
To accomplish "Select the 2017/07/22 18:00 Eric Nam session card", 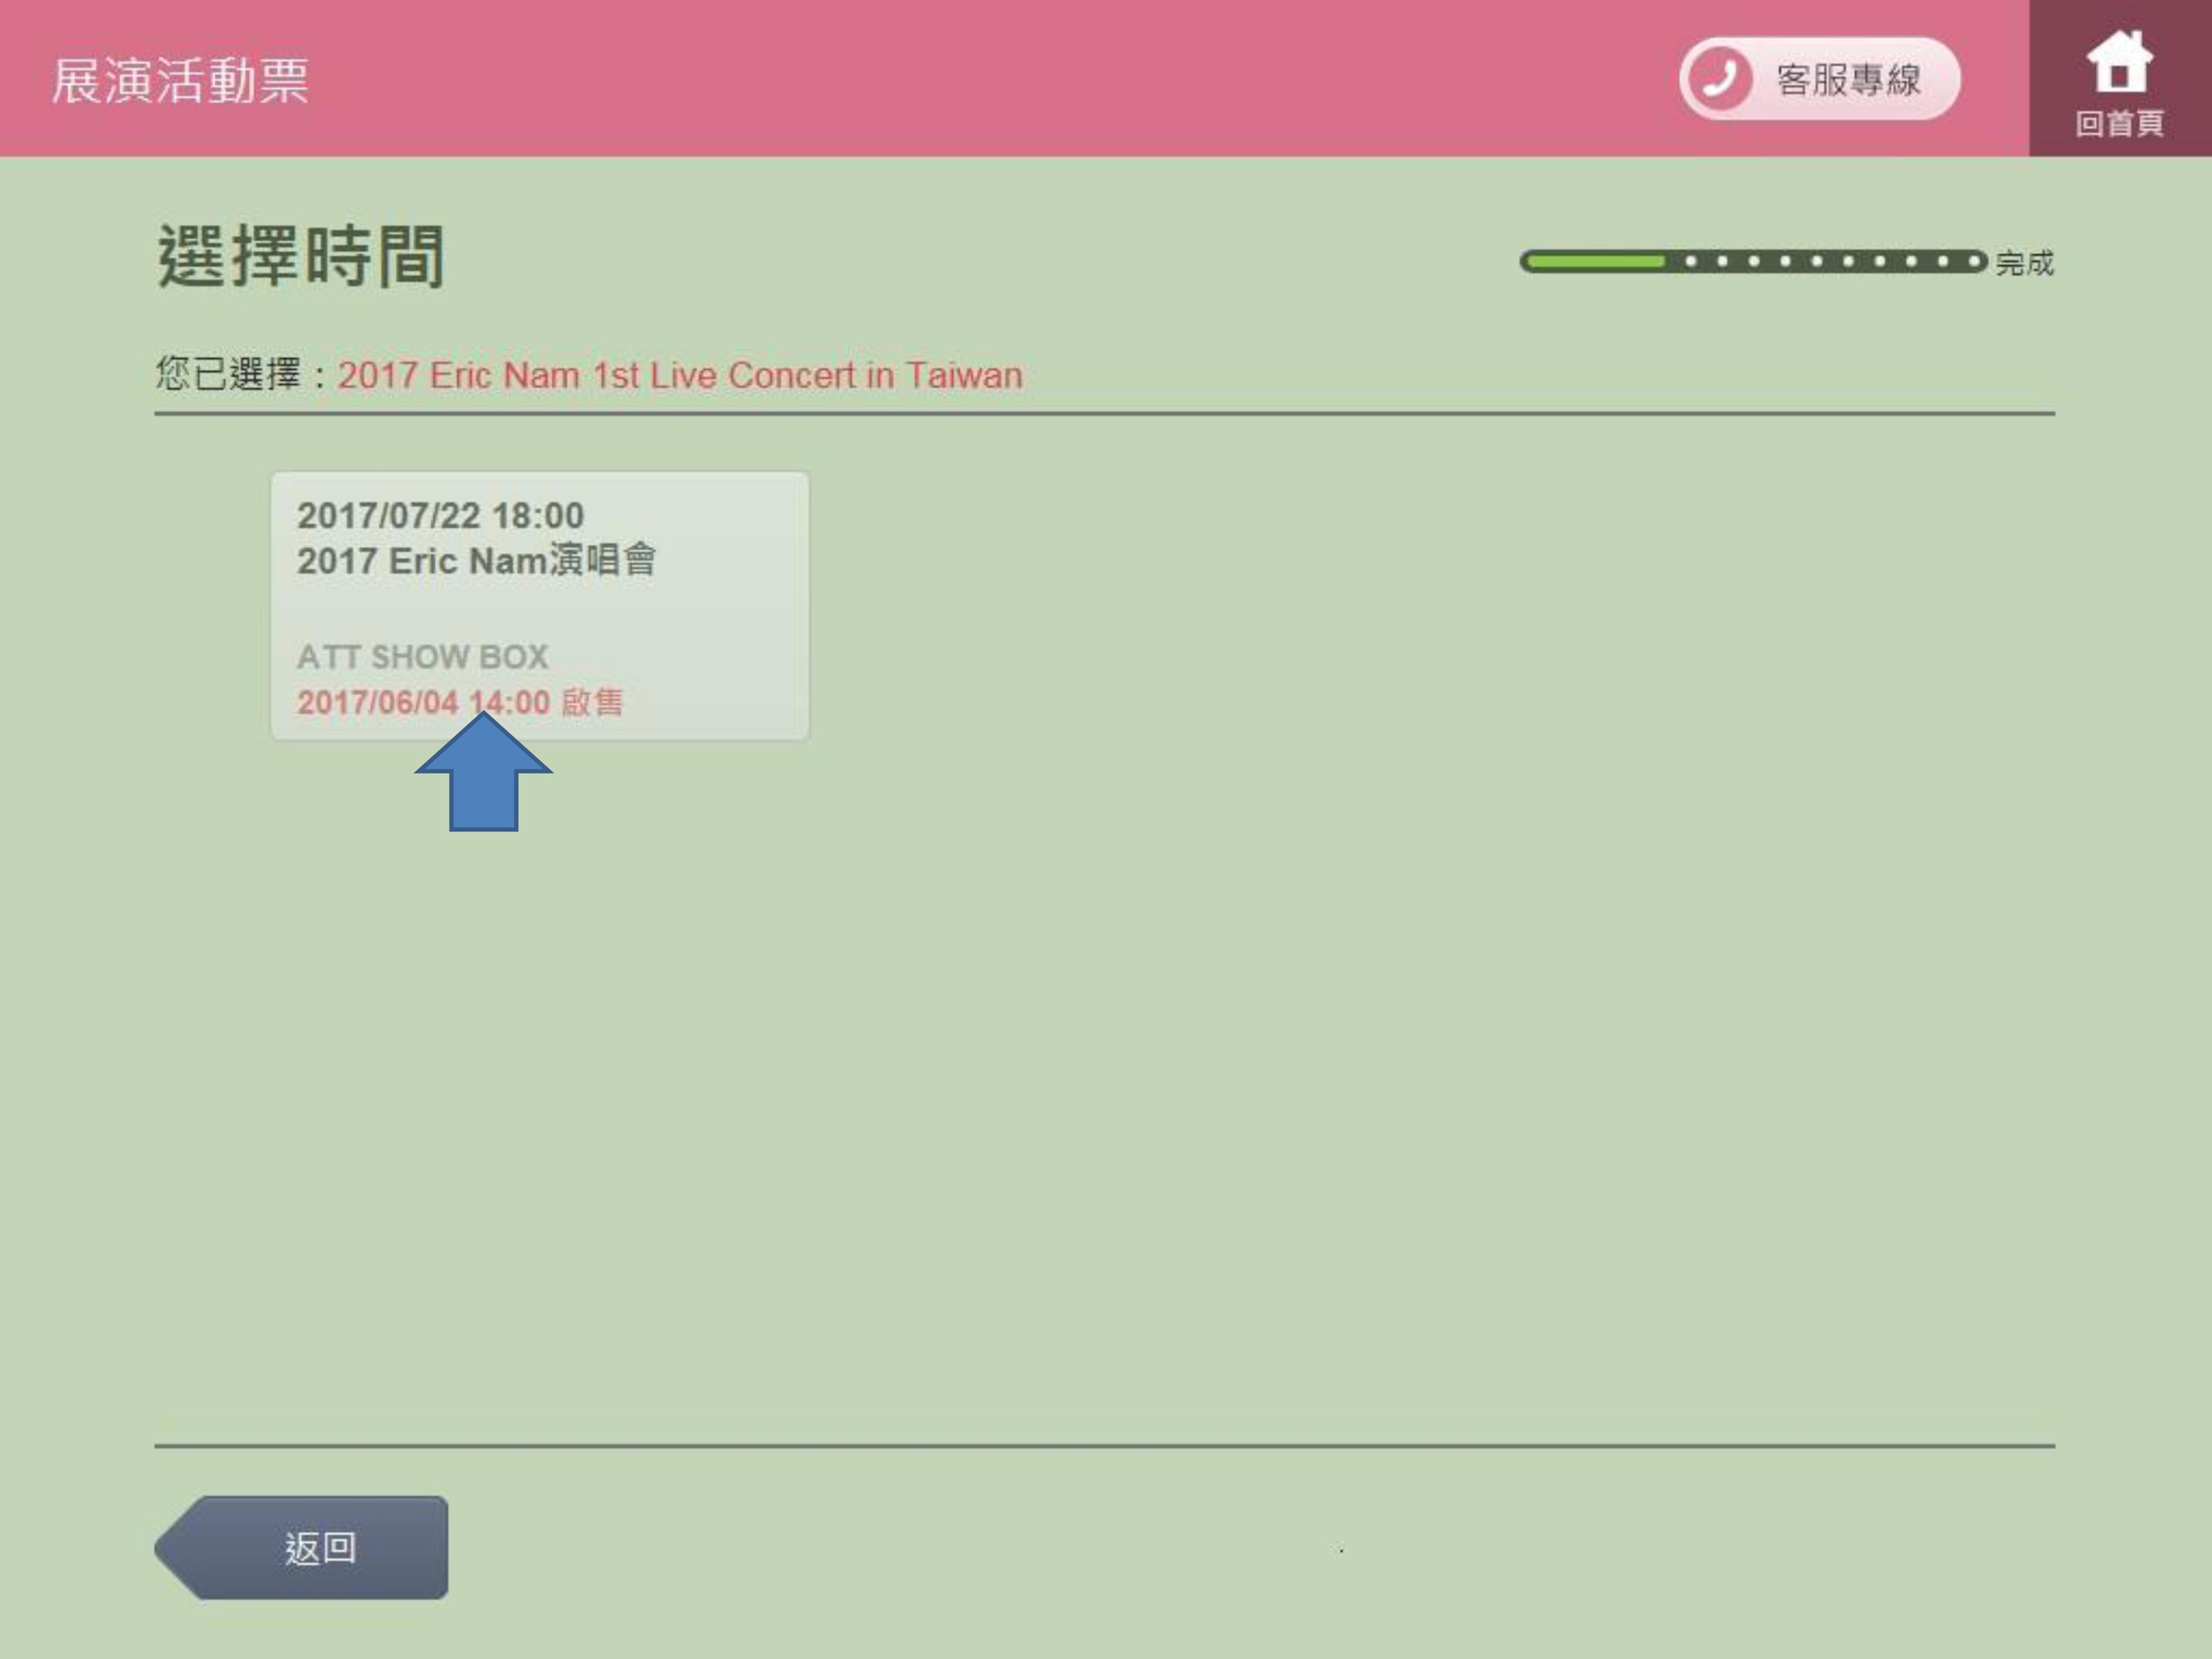I will click(540, 606).
